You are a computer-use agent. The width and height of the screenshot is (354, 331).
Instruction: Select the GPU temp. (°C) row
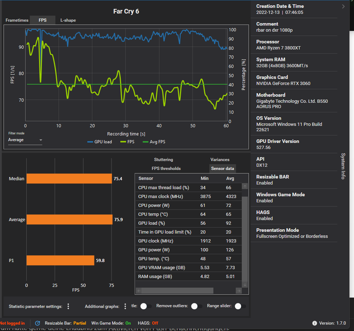pos(189,259)
